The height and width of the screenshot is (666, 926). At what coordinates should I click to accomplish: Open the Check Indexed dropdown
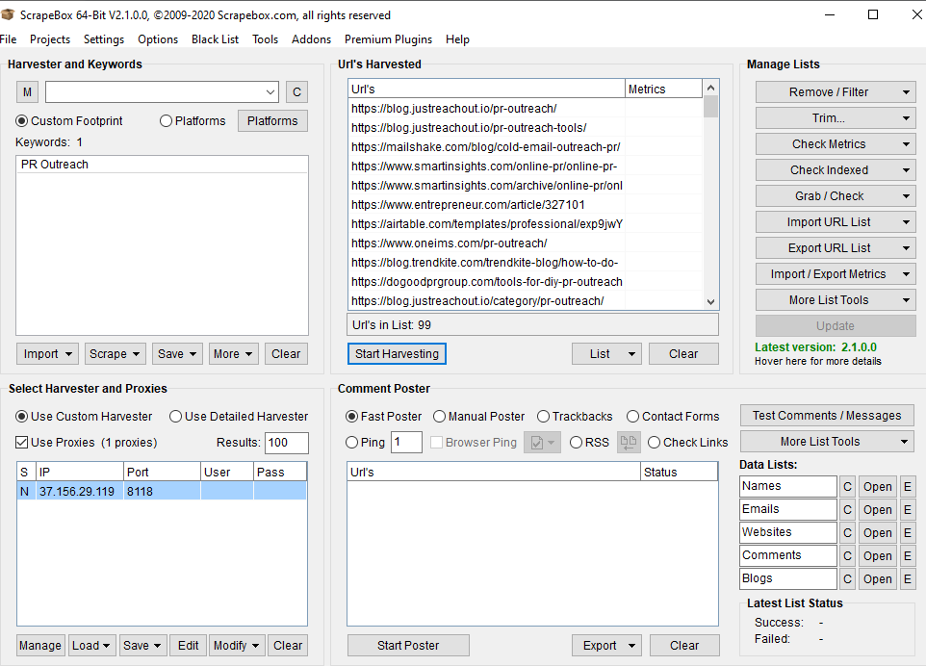(x=836, y=170)
